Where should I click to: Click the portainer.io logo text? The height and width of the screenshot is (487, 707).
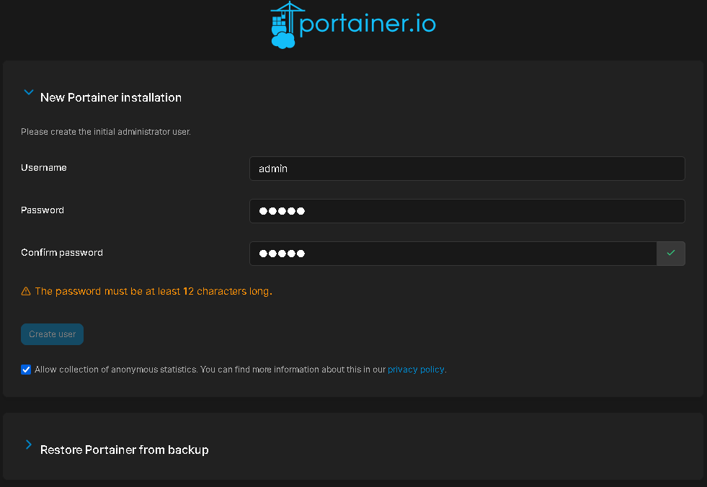[367, 24]
